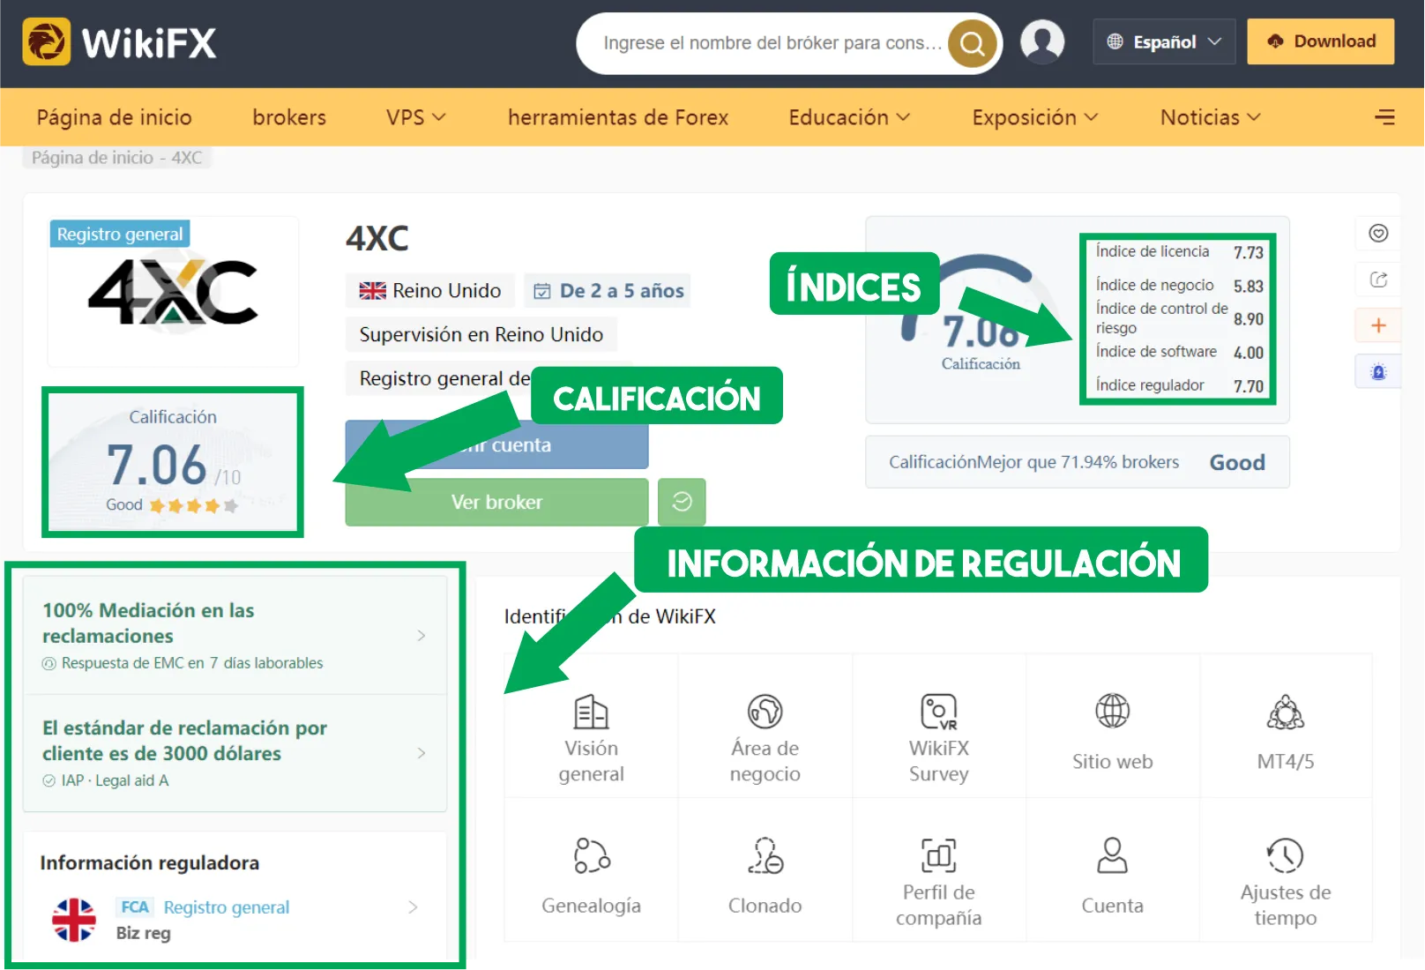
Task: Open herramientas de Forex
Action: tap(618, 117)
